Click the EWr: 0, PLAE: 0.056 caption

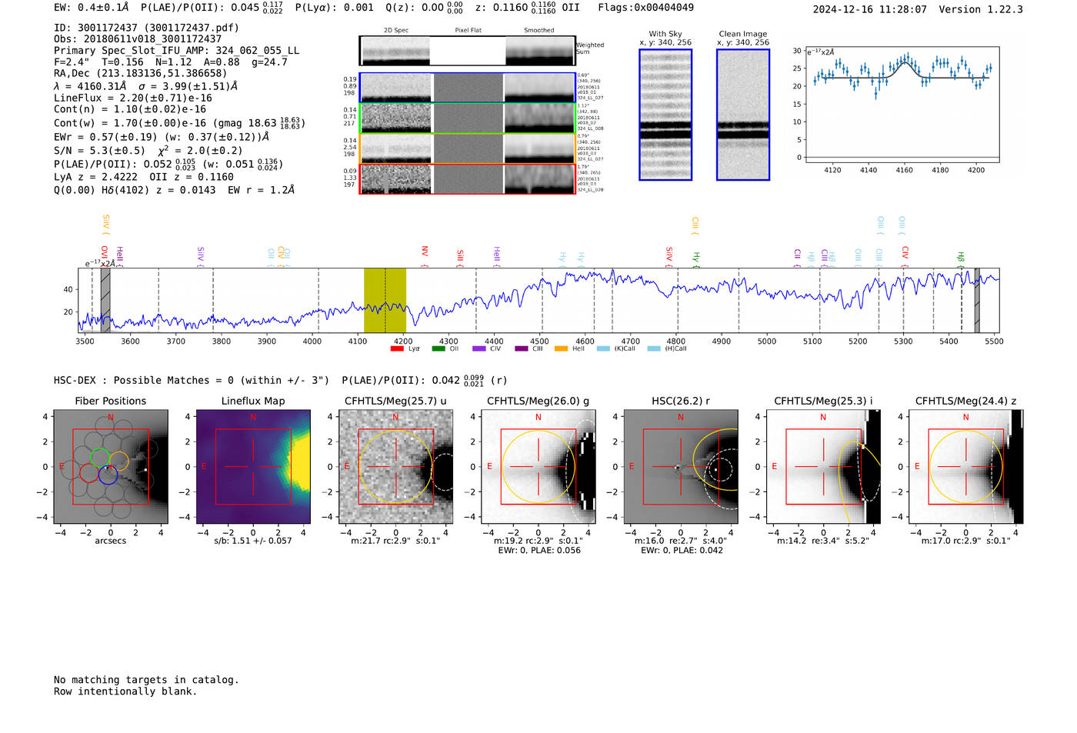(x=538, y=551)
